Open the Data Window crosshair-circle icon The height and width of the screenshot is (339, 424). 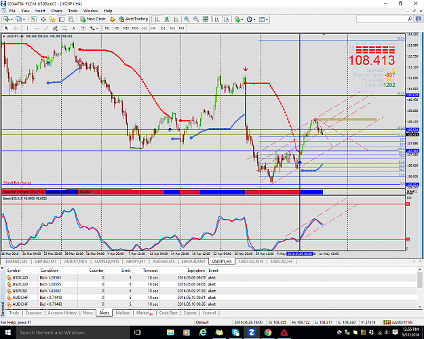click(43, 19)
